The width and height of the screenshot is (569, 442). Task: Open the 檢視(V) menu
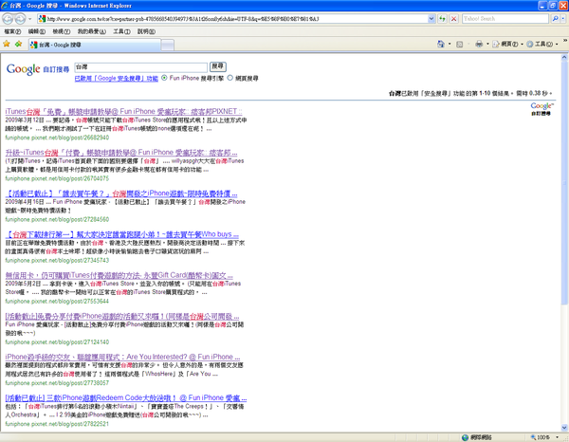pos(62,31)
